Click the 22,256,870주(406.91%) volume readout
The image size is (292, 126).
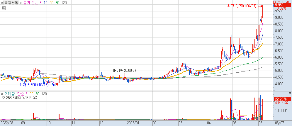(19, 98)
